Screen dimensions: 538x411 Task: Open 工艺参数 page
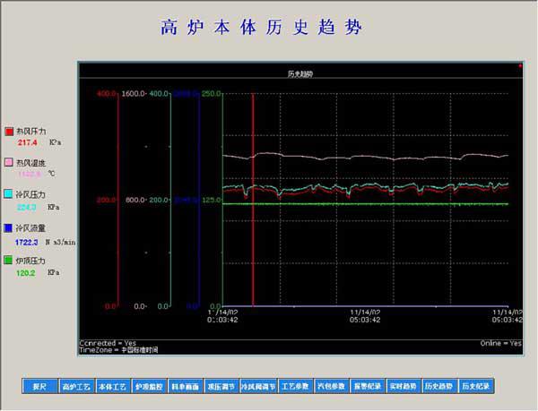295,386
